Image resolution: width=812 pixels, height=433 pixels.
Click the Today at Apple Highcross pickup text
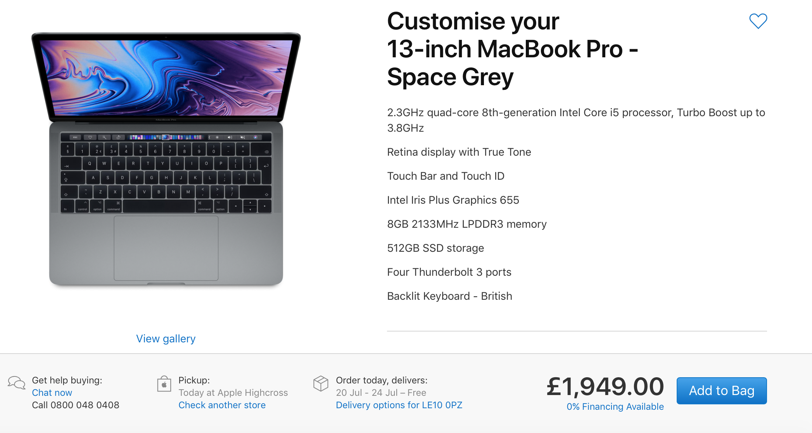tap(233, 393)
